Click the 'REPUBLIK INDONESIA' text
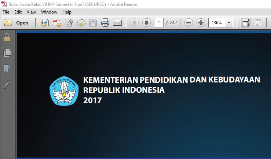This screenshot has height=159, width=271. [124, 90]
